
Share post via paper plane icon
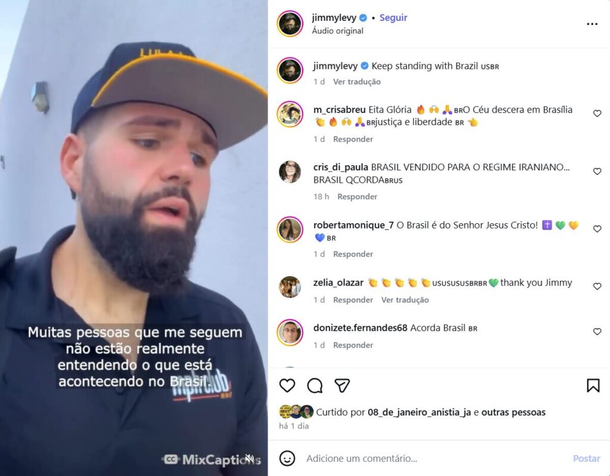[342, 386]
